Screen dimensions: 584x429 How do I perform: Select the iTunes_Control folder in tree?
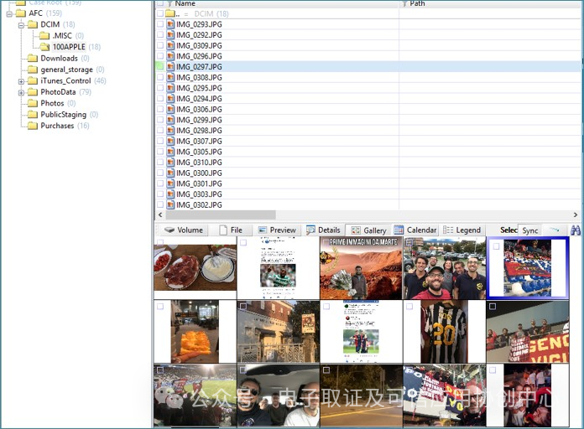point(65,80)
